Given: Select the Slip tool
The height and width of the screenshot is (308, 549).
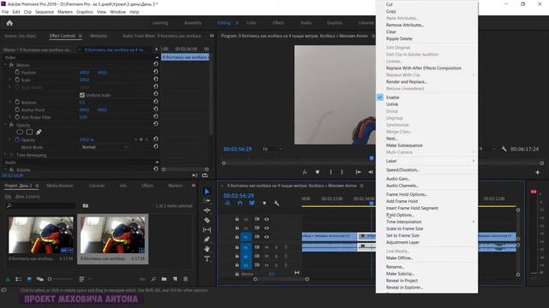Looking at the screenshot, I should pyautogui.click(x=207, y=230).
